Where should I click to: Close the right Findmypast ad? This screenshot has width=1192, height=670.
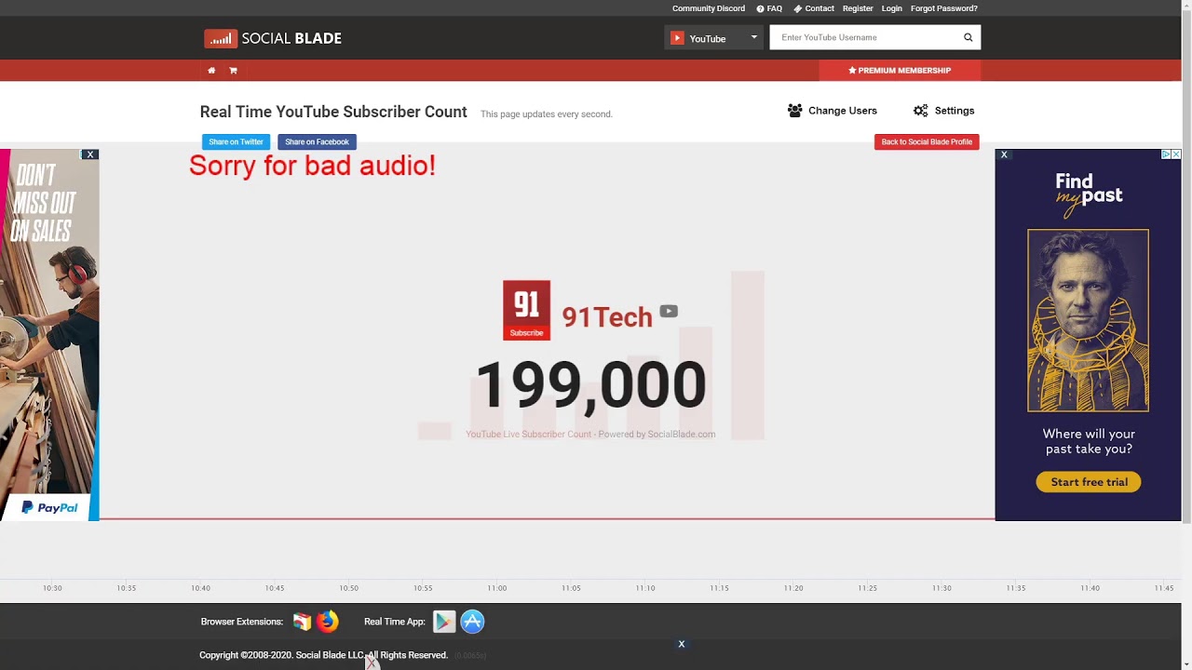click(x=1004, y=154)
